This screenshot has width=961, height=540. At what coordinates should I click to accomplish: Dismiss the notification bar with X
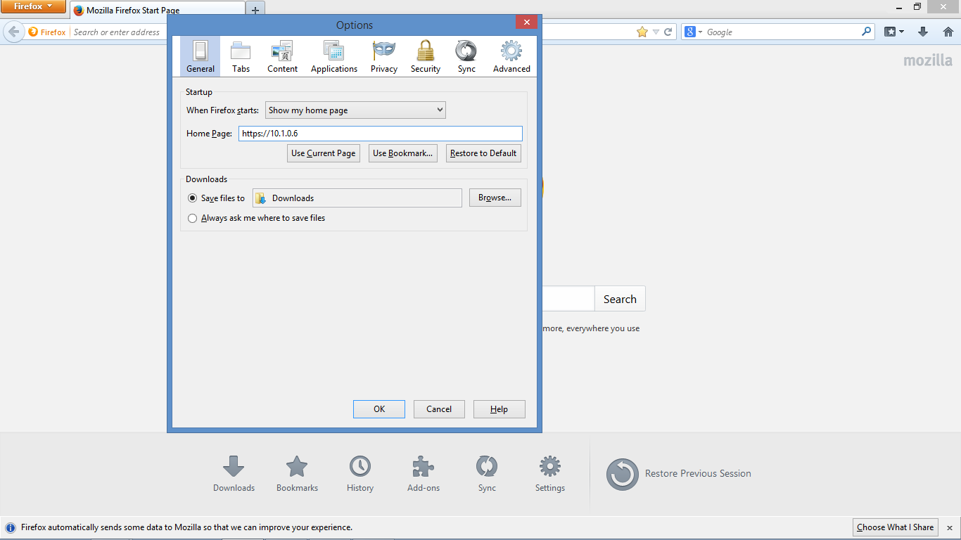coord(950,527)
